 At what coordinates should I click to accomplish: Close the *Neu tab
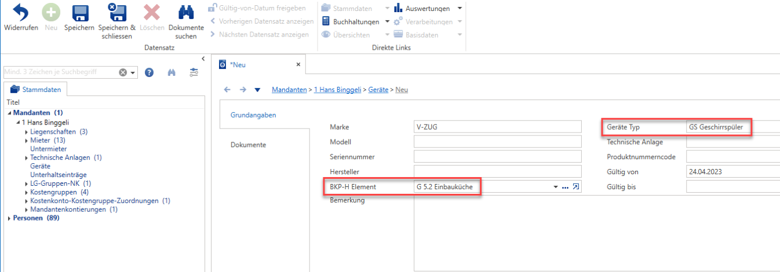click(x=298, y=64)
